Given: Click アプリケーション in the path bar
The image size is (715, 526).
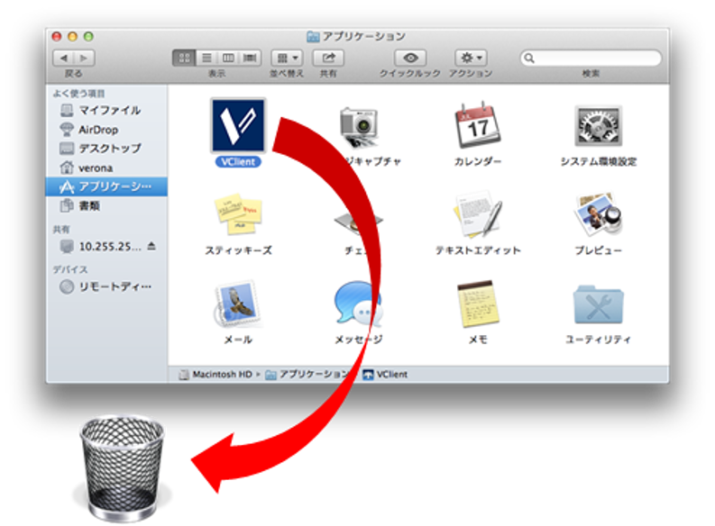Looking at the screenshot, I should click(x=307, y=375).
